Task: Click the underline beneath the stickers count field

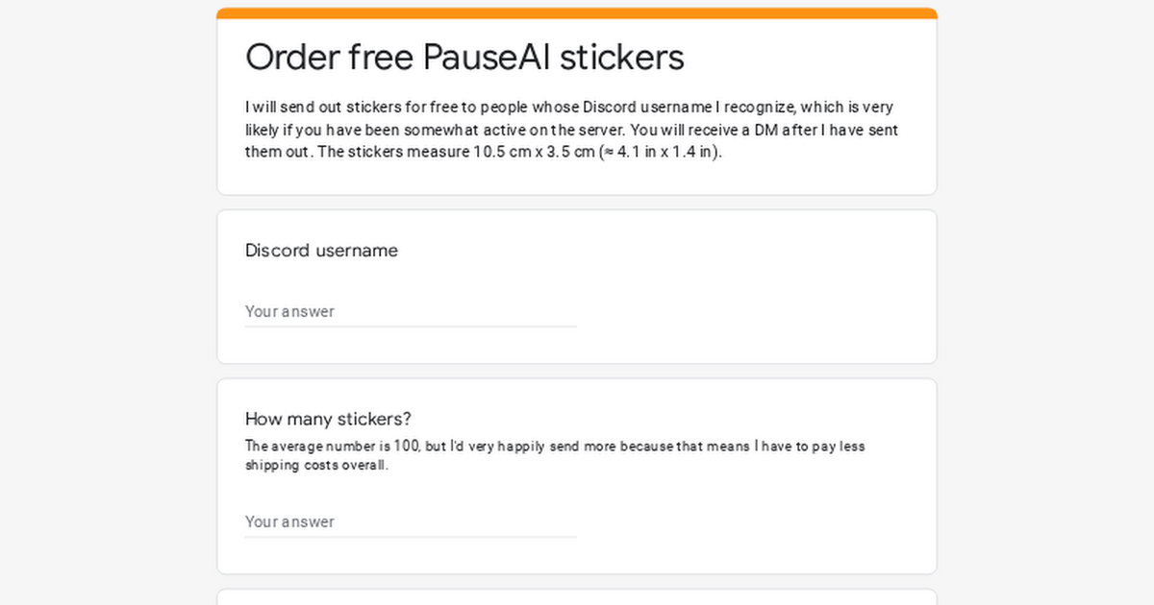Action: coord(411,537)
